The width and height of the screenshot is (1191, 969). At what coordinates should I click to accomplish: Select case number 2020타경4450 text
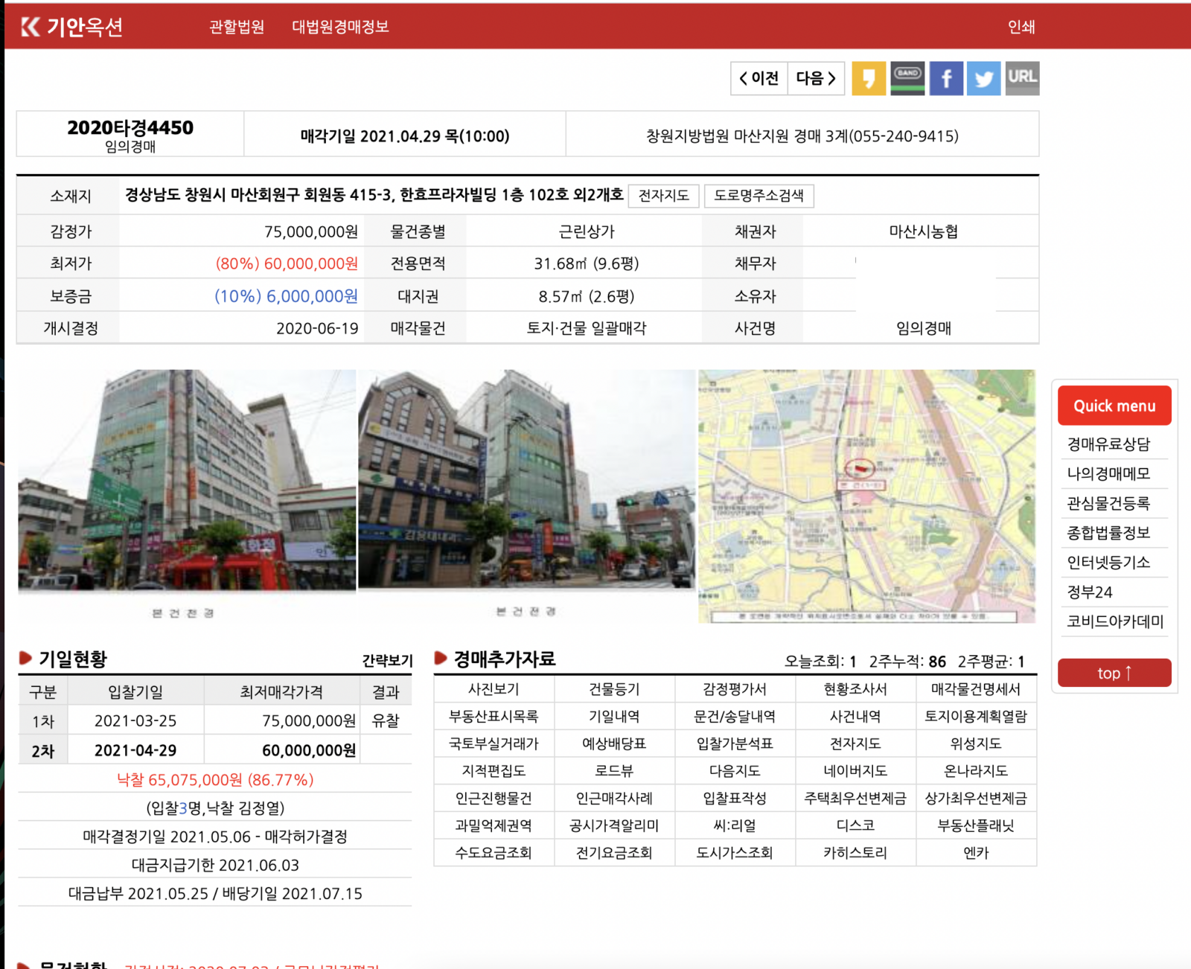(130, 127)
